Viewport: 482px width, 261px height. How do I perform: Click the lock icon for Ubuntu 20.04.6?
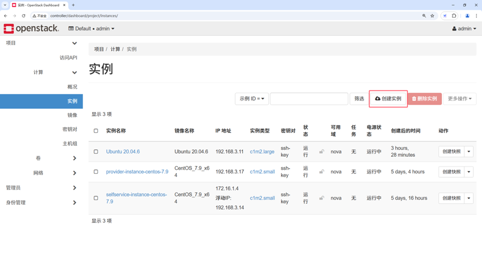pos(321,151)
